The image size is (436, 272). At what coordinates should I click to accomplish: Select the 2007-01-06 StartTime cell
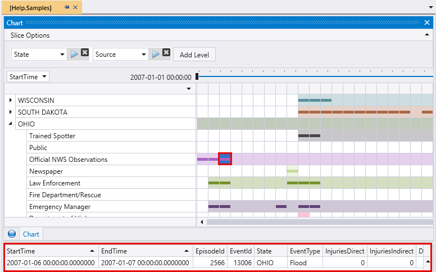52,262
